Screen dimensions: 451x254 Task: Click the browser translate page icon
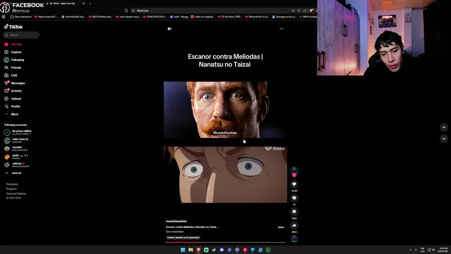click(299, 11)
